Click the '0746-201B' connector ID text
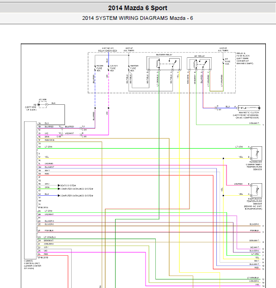Image resolution: width=276 pixels, height=288 pixels. (x=43, y=258)
